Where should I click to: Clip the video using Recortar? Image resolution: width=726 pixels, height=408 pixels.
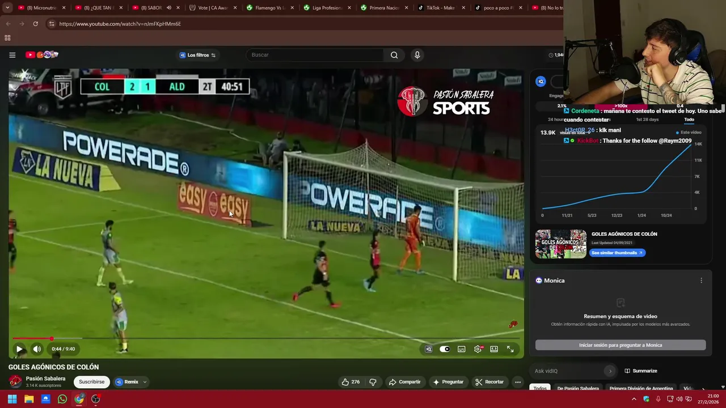[x=489, y=382]
